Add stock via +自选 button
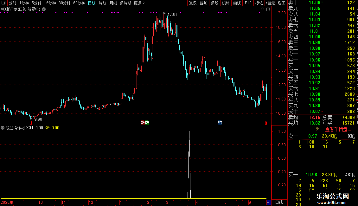 271,3
